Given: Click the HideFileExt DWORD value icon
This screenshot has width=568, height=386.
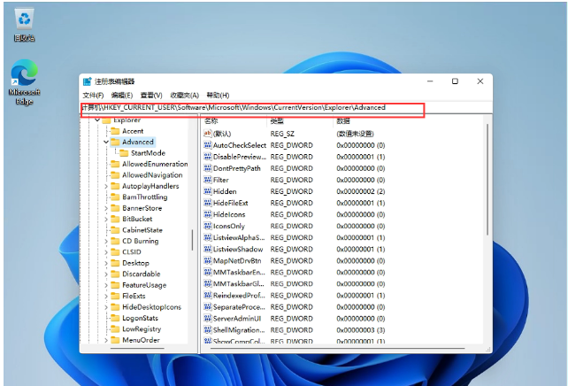Looking at the screenshot, I should click(x=208, y=203).
